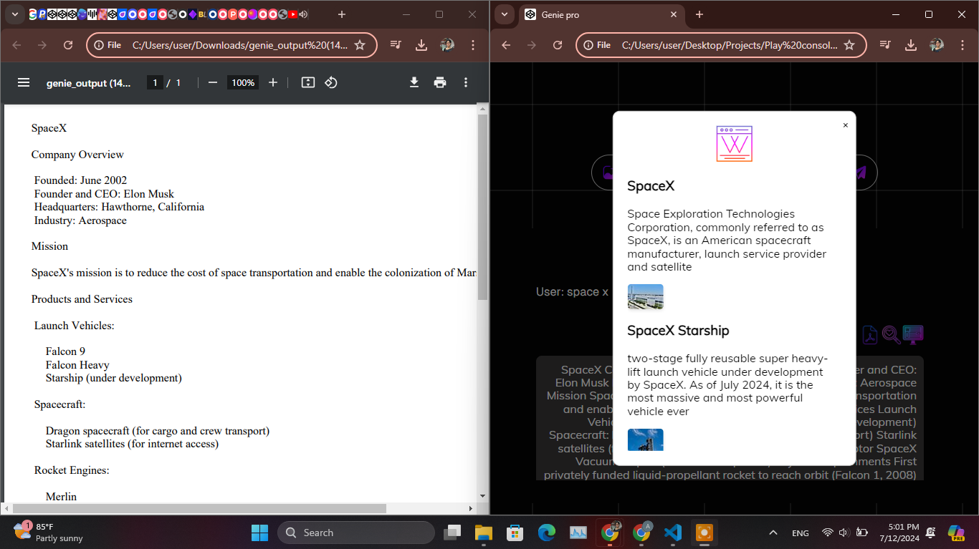Click the presentation board icon in Genie
The height and width of the screenshot is (549, 979).
tap(913, 334)
